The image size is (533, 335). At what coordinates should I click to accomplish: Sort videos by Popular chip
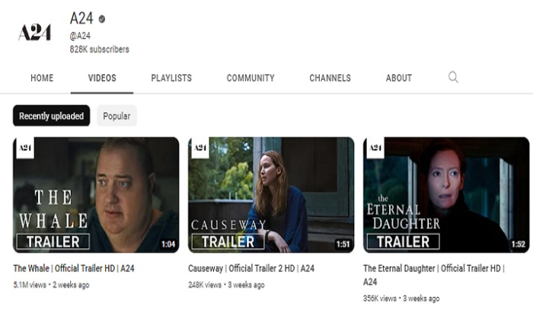116,115
